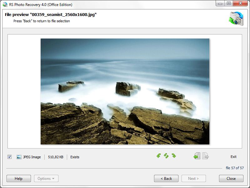
Task: Open the Options dropdown menu
Action: [x=46, y=179]
